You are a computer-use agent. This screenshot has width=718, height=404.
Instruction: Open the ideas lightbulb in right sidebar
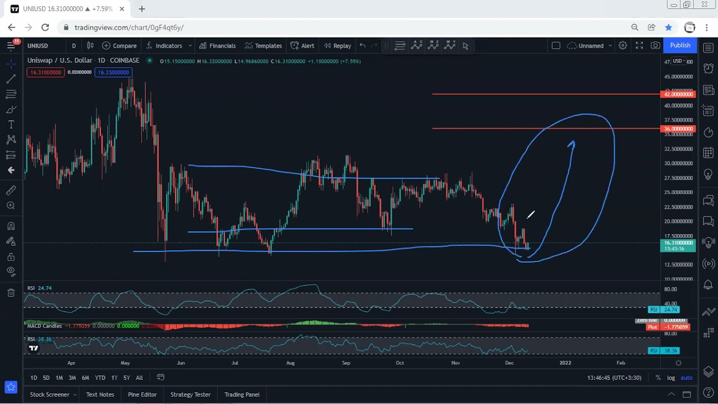pos(708,176)
